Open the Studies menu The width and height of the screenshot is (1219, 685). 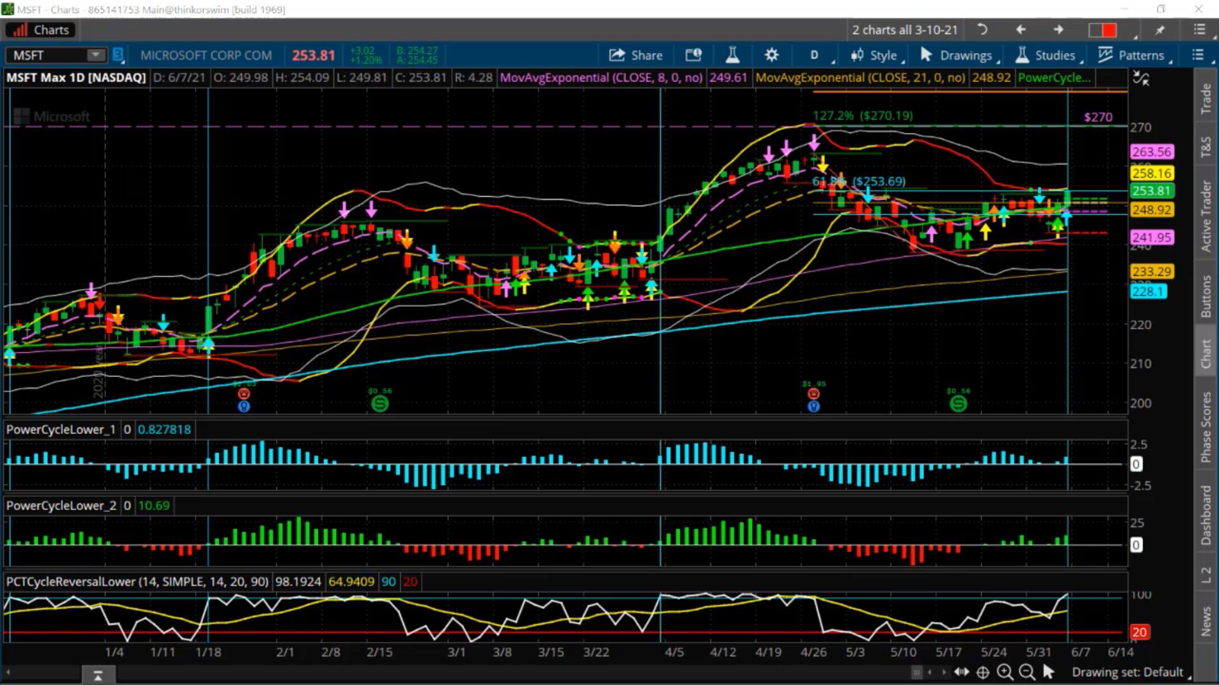click(x=1048, y=55)
